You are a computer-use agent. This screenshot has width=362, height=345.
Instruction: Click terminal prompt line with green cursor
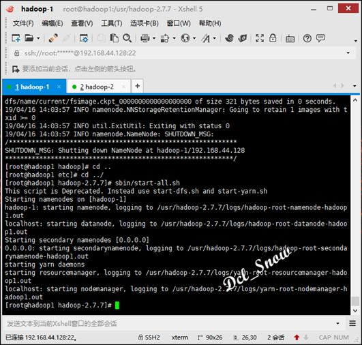point(62,305)
